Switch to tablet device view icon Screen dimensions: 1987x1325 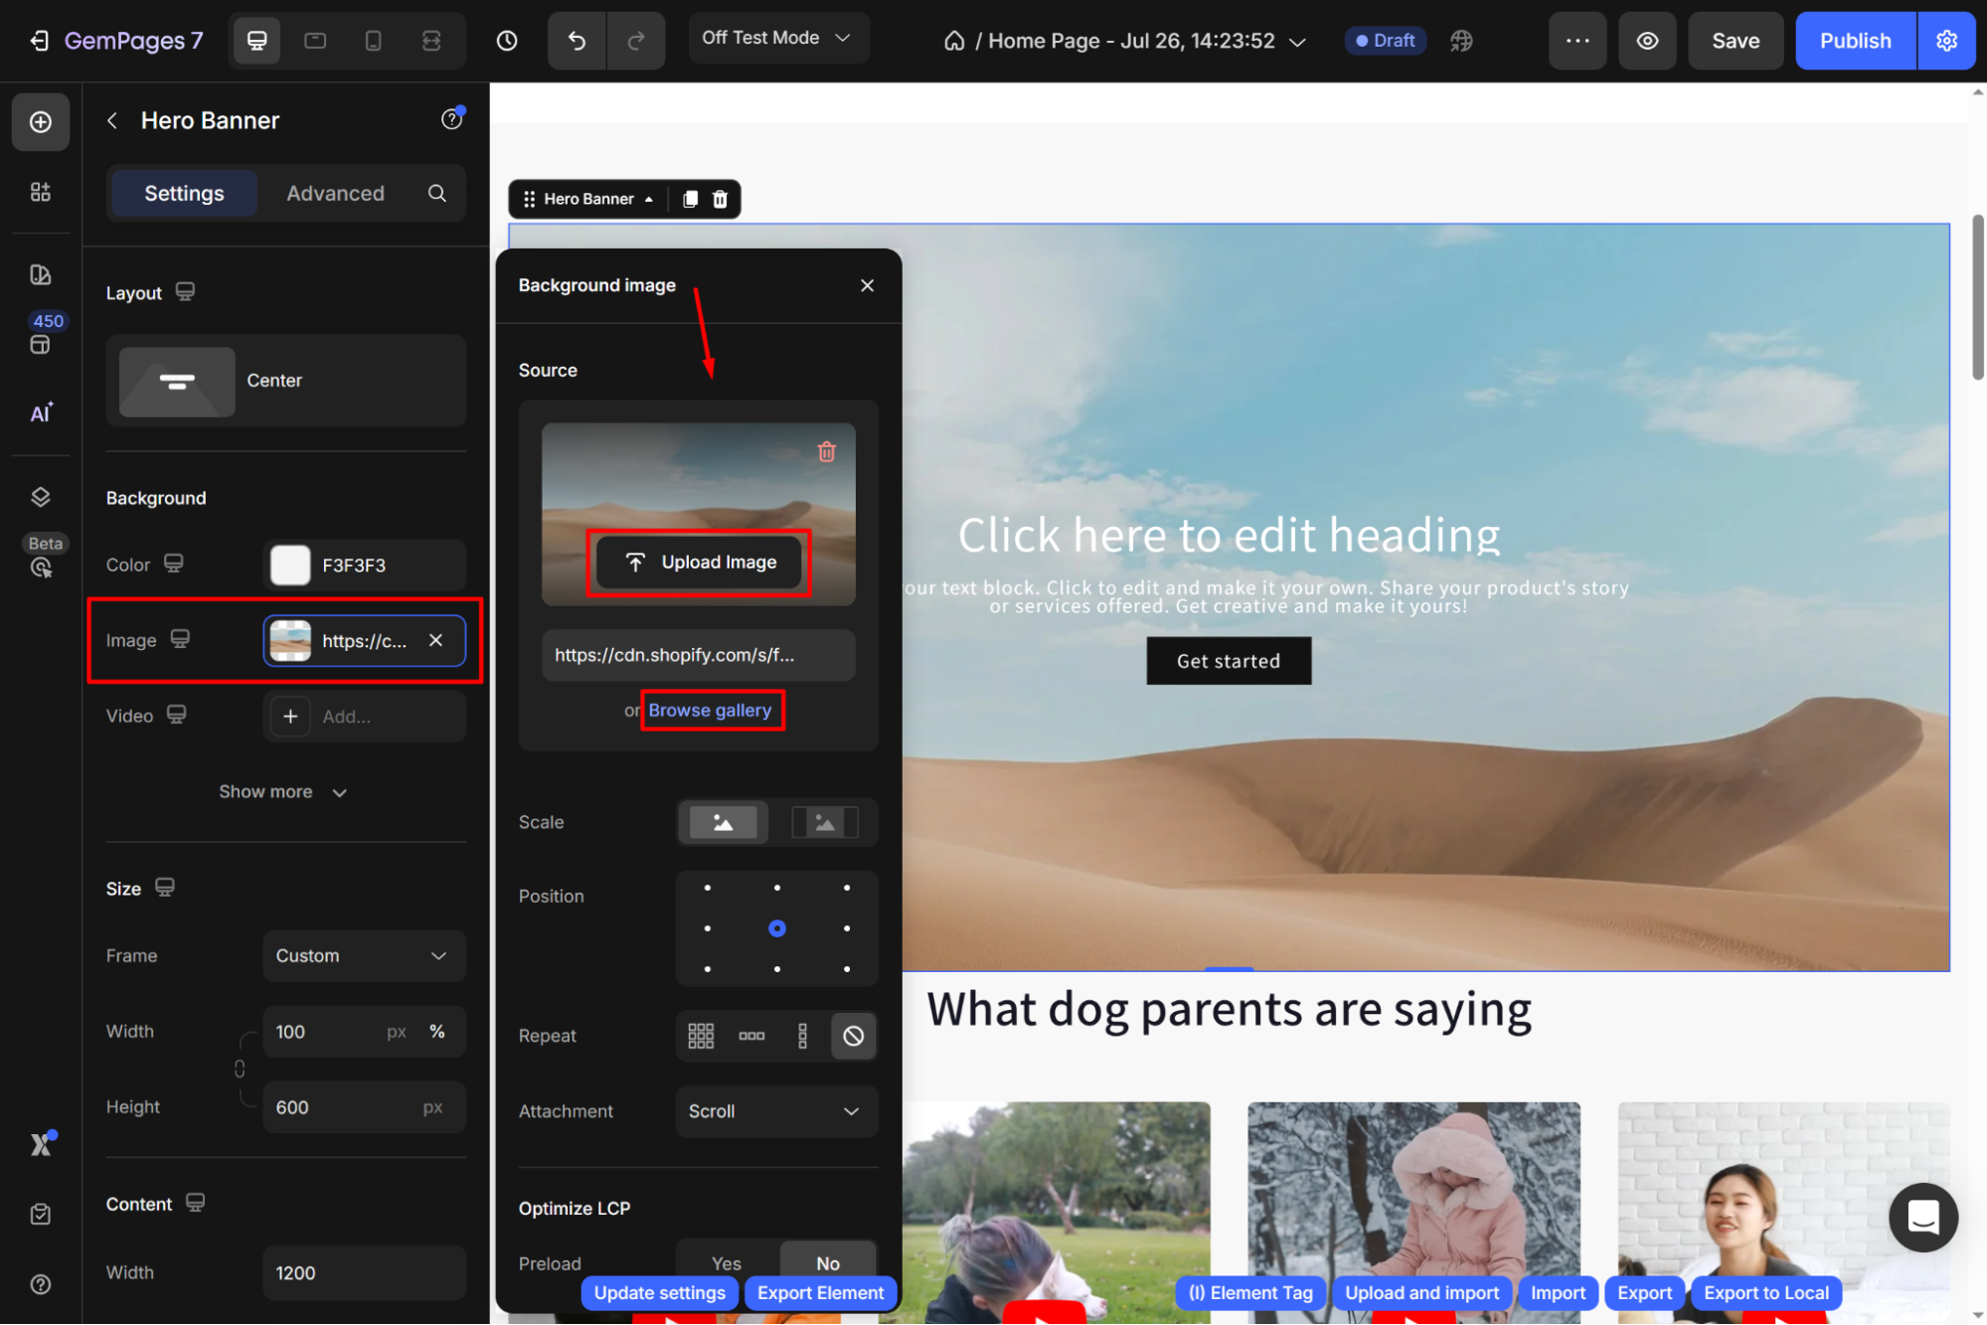tap(315, 41)
